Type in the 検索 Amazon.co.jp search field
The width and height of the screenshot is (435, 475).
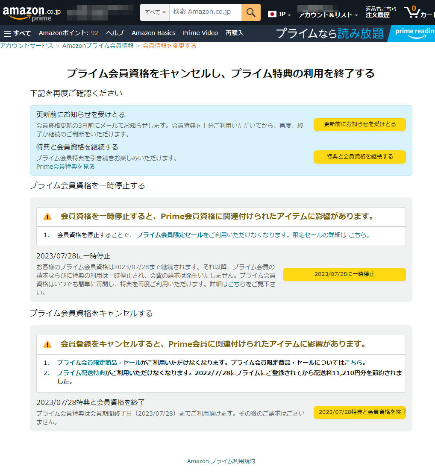click(205, 12)
